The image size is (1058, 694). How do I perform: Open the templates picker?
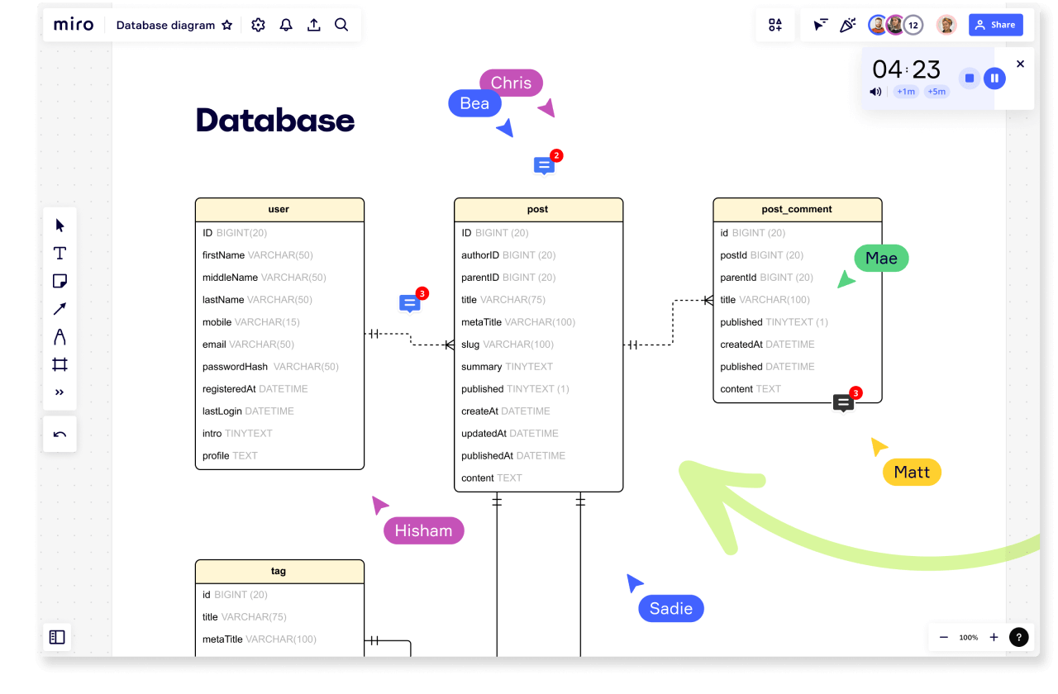click(x=775, y=25)
